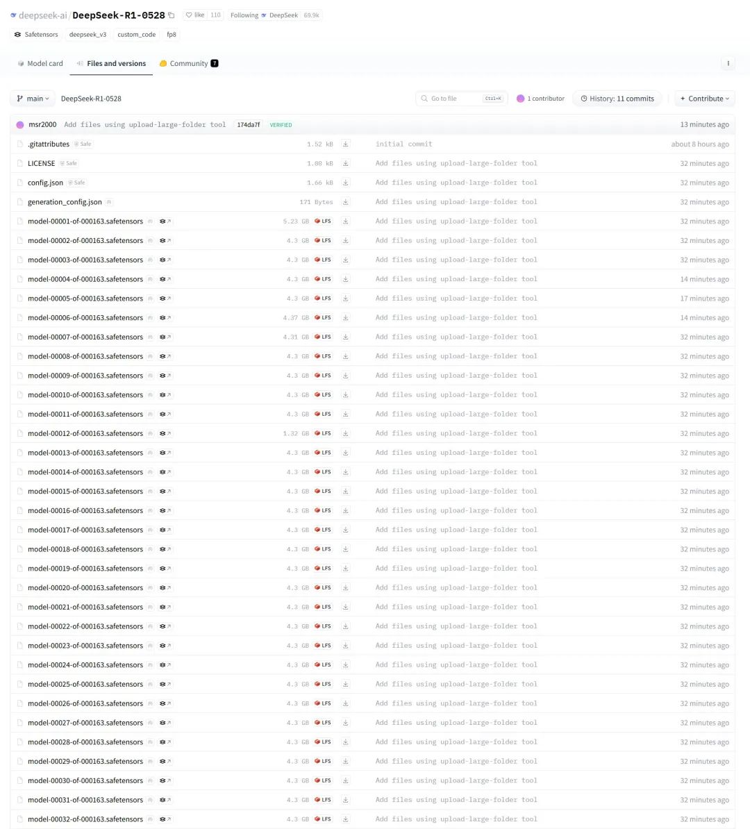
Task: Focus the Go to file search box
Action: tap(462, 99)
